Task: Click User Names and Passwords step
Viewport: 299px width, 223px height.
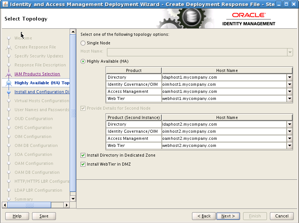Action: point(42,110)
